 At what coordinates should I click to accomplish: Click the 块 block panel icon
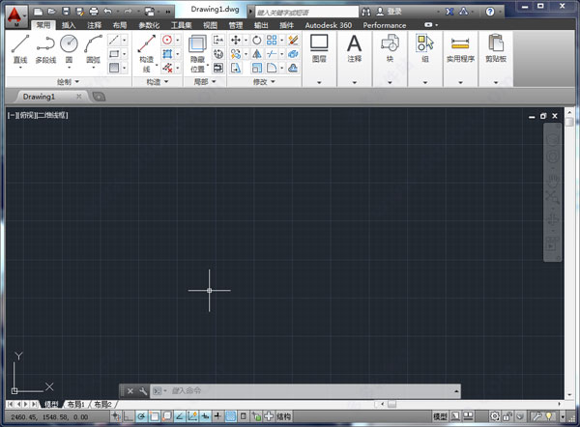(x=390, y=43)
